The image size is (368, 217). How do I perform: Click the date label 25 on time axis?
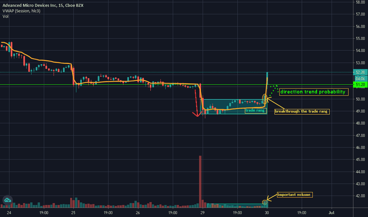(73, 213)
